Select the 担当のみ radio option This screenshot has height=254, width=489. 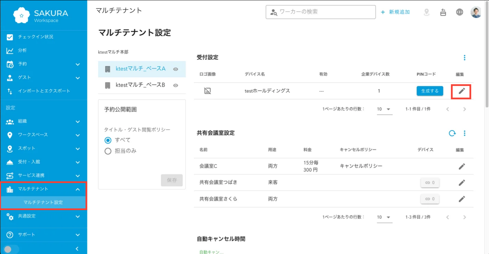coord(108,151)
